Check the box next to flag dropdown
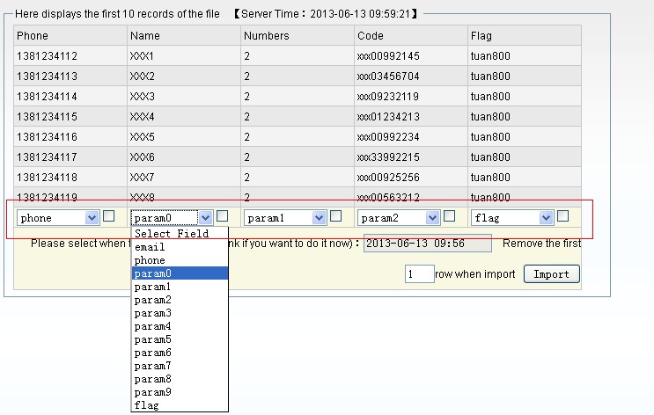Image resolution: width=654 pixels, height=415 pixels. pyautogui.click(x=562, y=216)
